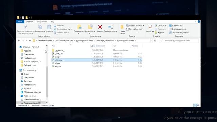217x122 pixels.
Task: Switch to Large icons view in status bar
Action: coord(198,105)
